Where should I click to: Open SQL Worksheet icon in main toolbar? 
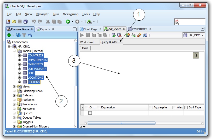tap(89, 22)
